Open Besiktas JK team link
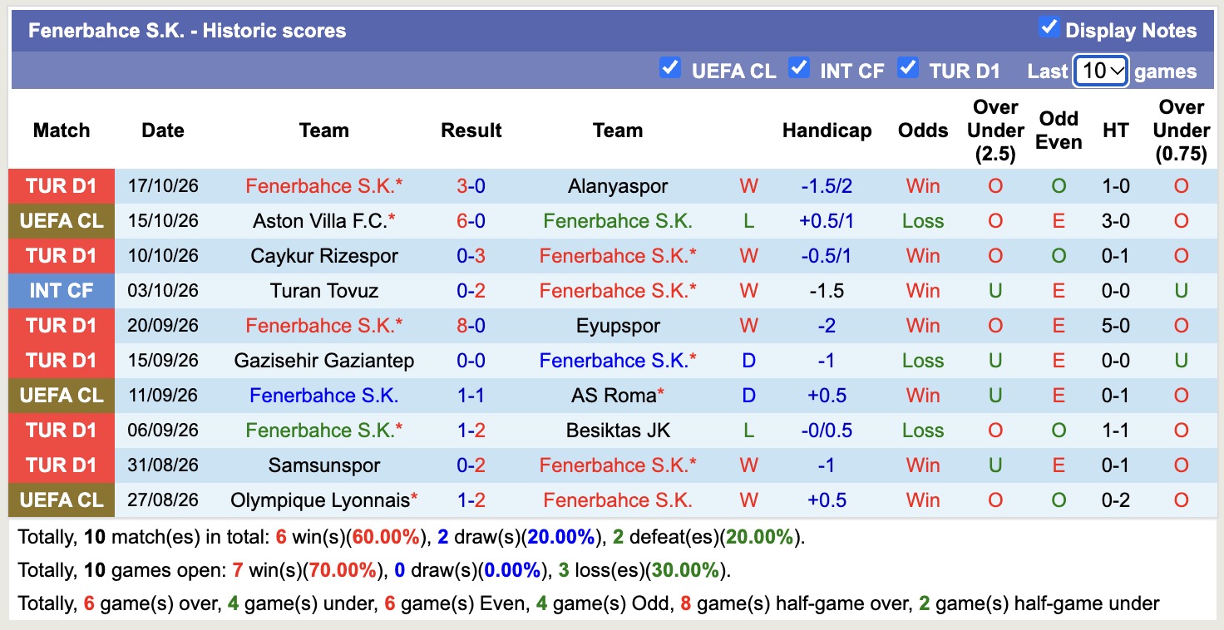The height and width of the screenshot is (630, 1224). pos(618,431)
